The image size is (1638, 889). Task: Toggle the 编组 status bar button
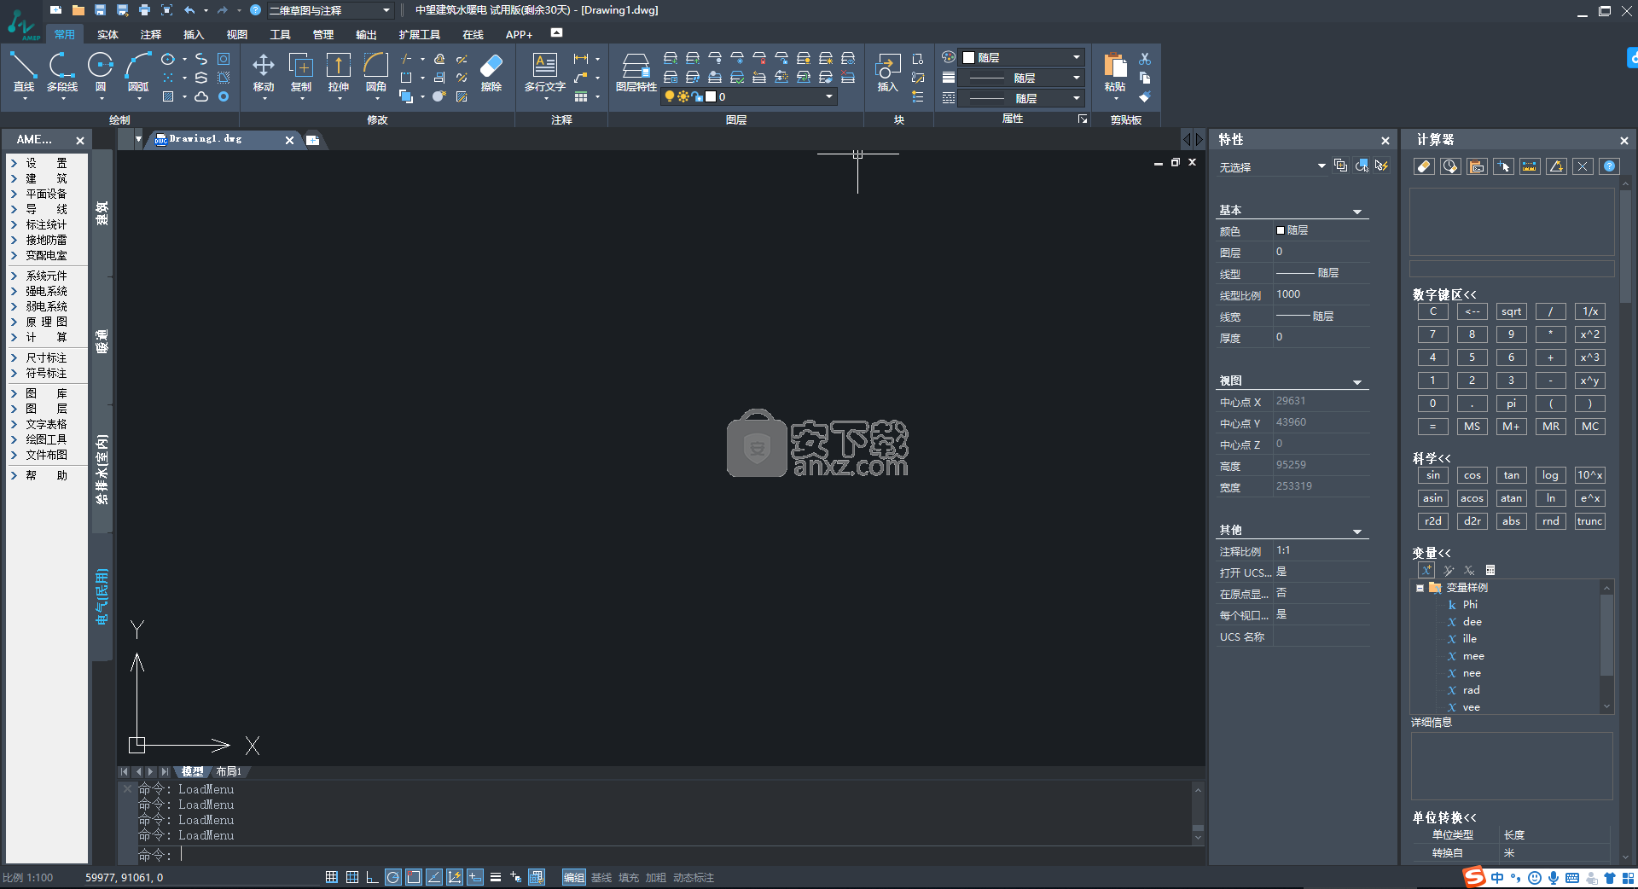pos(573,877)
